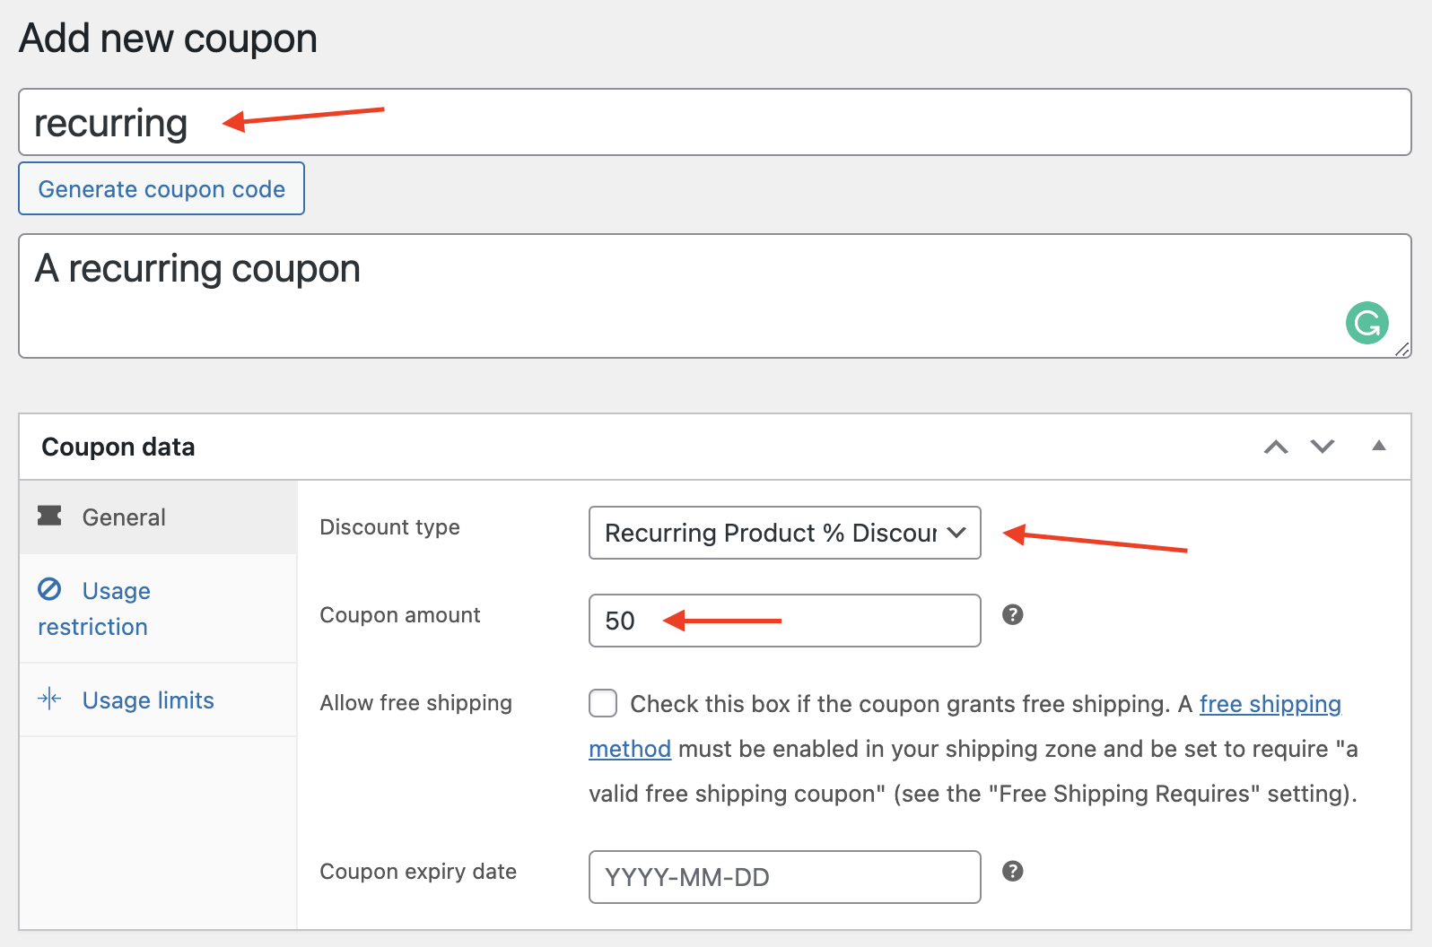1432x947 pixels.
Task: Enable the Allow free shipping checkbox
Action: pyautogui.click(x=603, y=703)
